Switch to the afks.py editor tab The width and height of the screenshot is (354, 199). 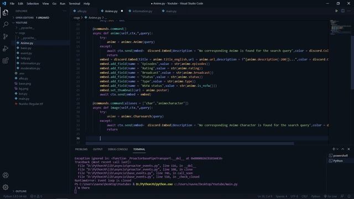pos(82,11)
